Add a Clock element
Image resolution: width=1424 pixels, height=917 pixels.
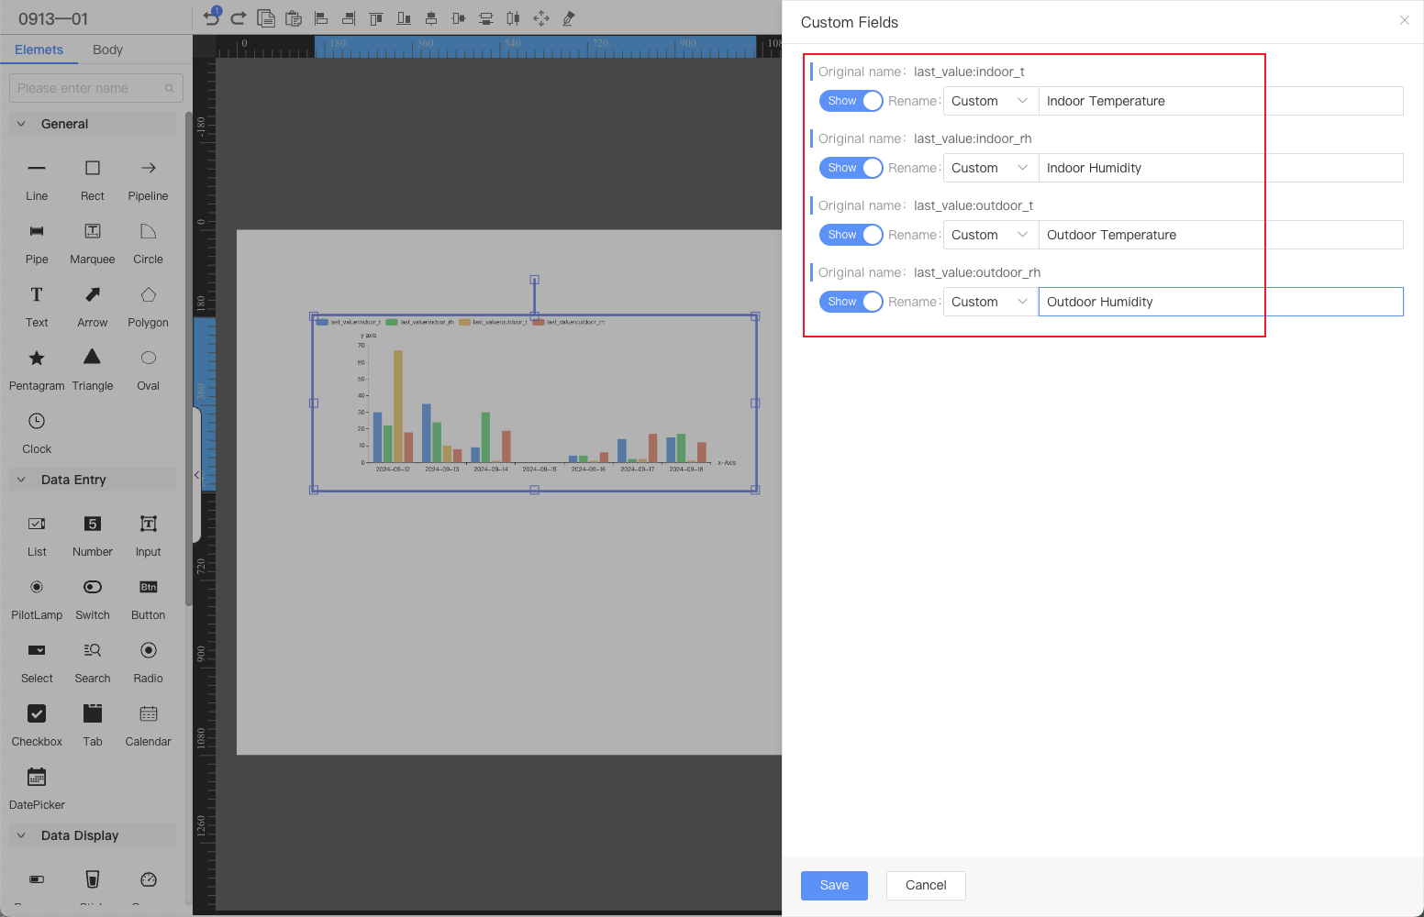click(x=37, y=422)
